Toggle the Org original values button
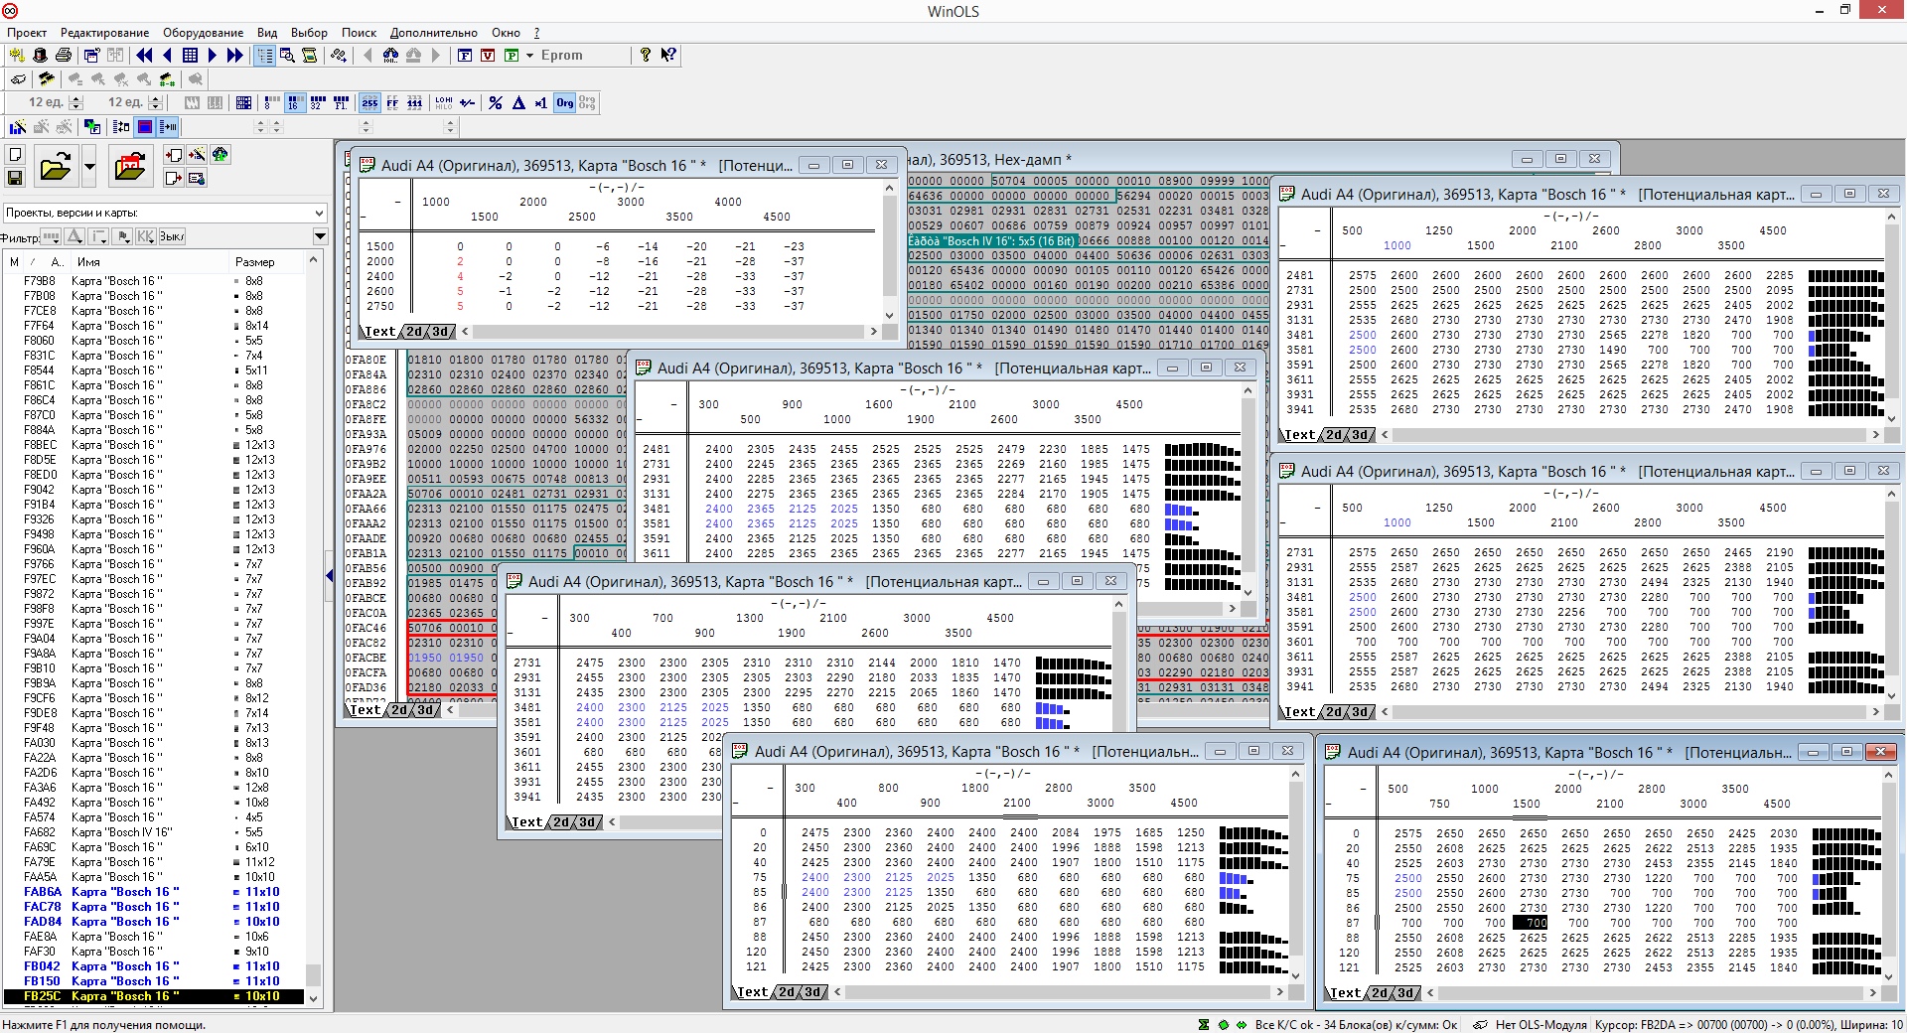 (x=564, y=102)
